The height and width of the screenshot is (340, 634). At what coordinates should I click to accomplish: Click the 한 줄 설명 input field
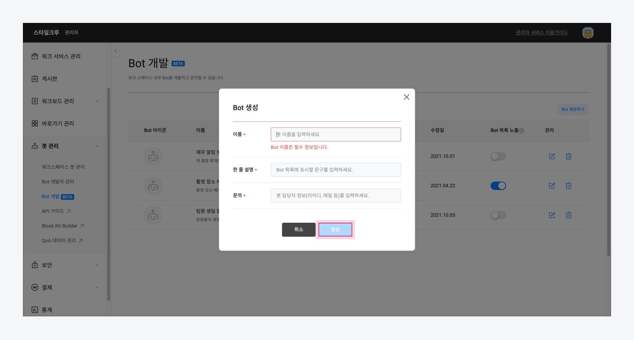point(336,170)
